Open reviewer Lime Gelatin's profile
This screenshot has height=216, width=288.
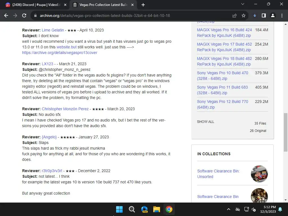pyautogui.click(x=53, y=30)
